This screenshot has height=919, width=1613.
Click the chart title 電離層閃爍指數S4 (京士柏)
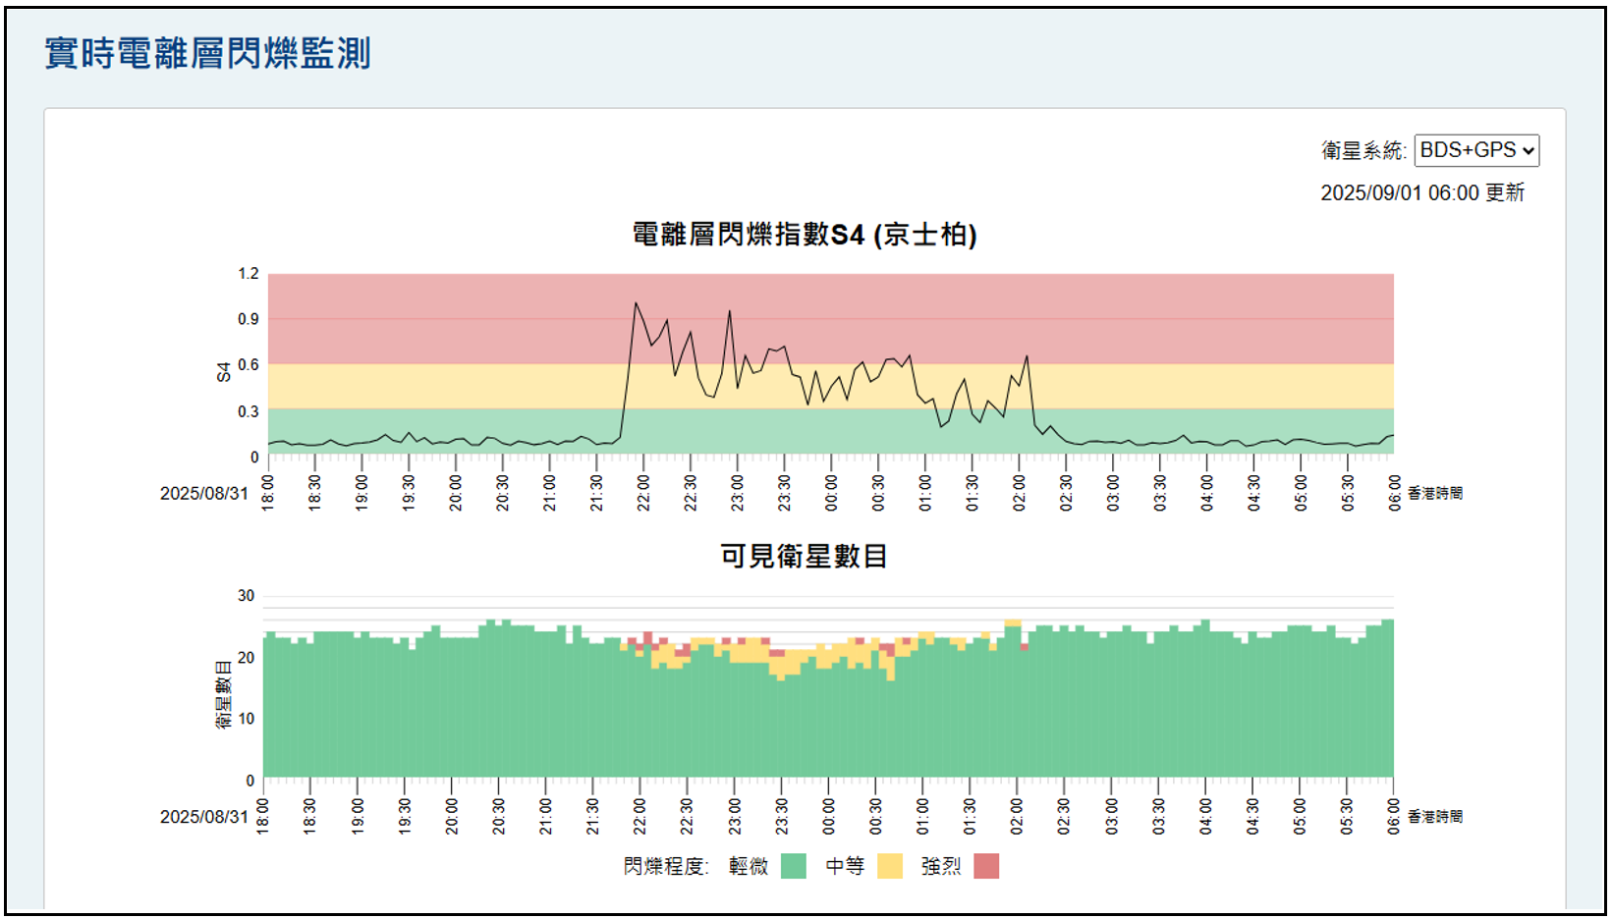tap(805, 235)
